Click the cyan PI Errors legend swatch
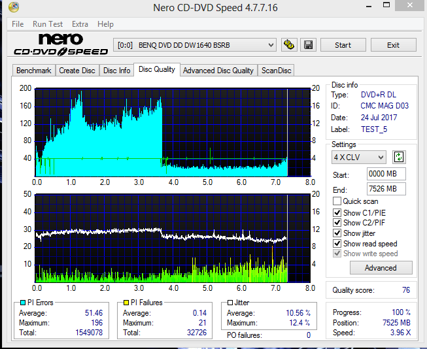Image resolution: width=427 pixels, height=349 pixels. point(23,303)
